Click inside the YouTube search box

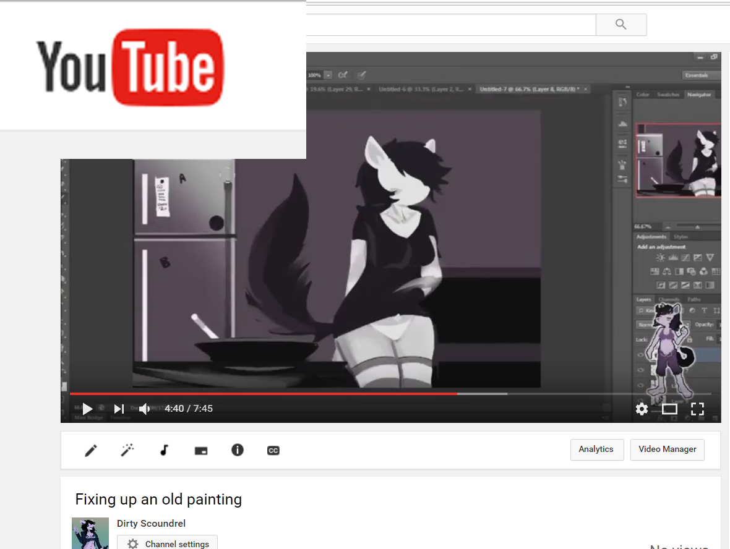pyautogui.click(x=450, y=24)
